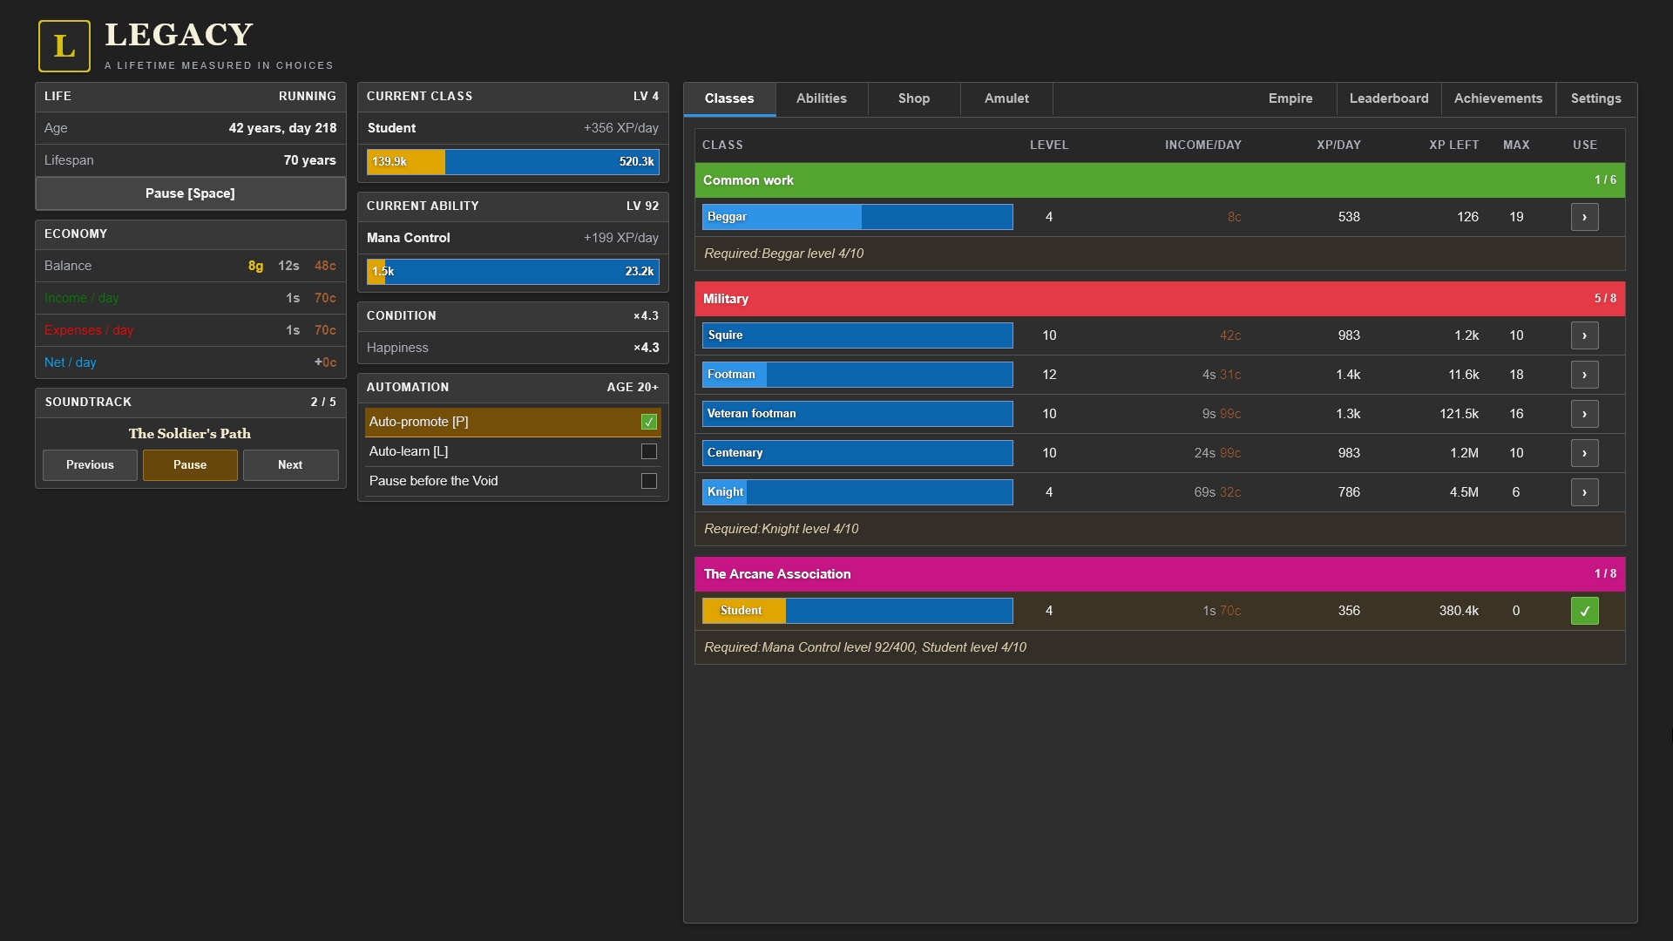The width and height of the screenshot is (1673, 941).
Task: Click the green Student active checkmark
Action: coord(1584,611)
